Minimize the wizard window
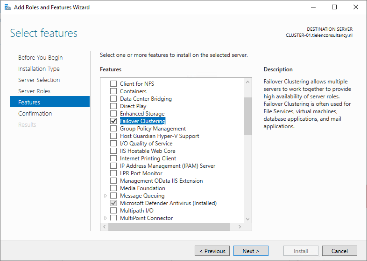 point(313,7)
